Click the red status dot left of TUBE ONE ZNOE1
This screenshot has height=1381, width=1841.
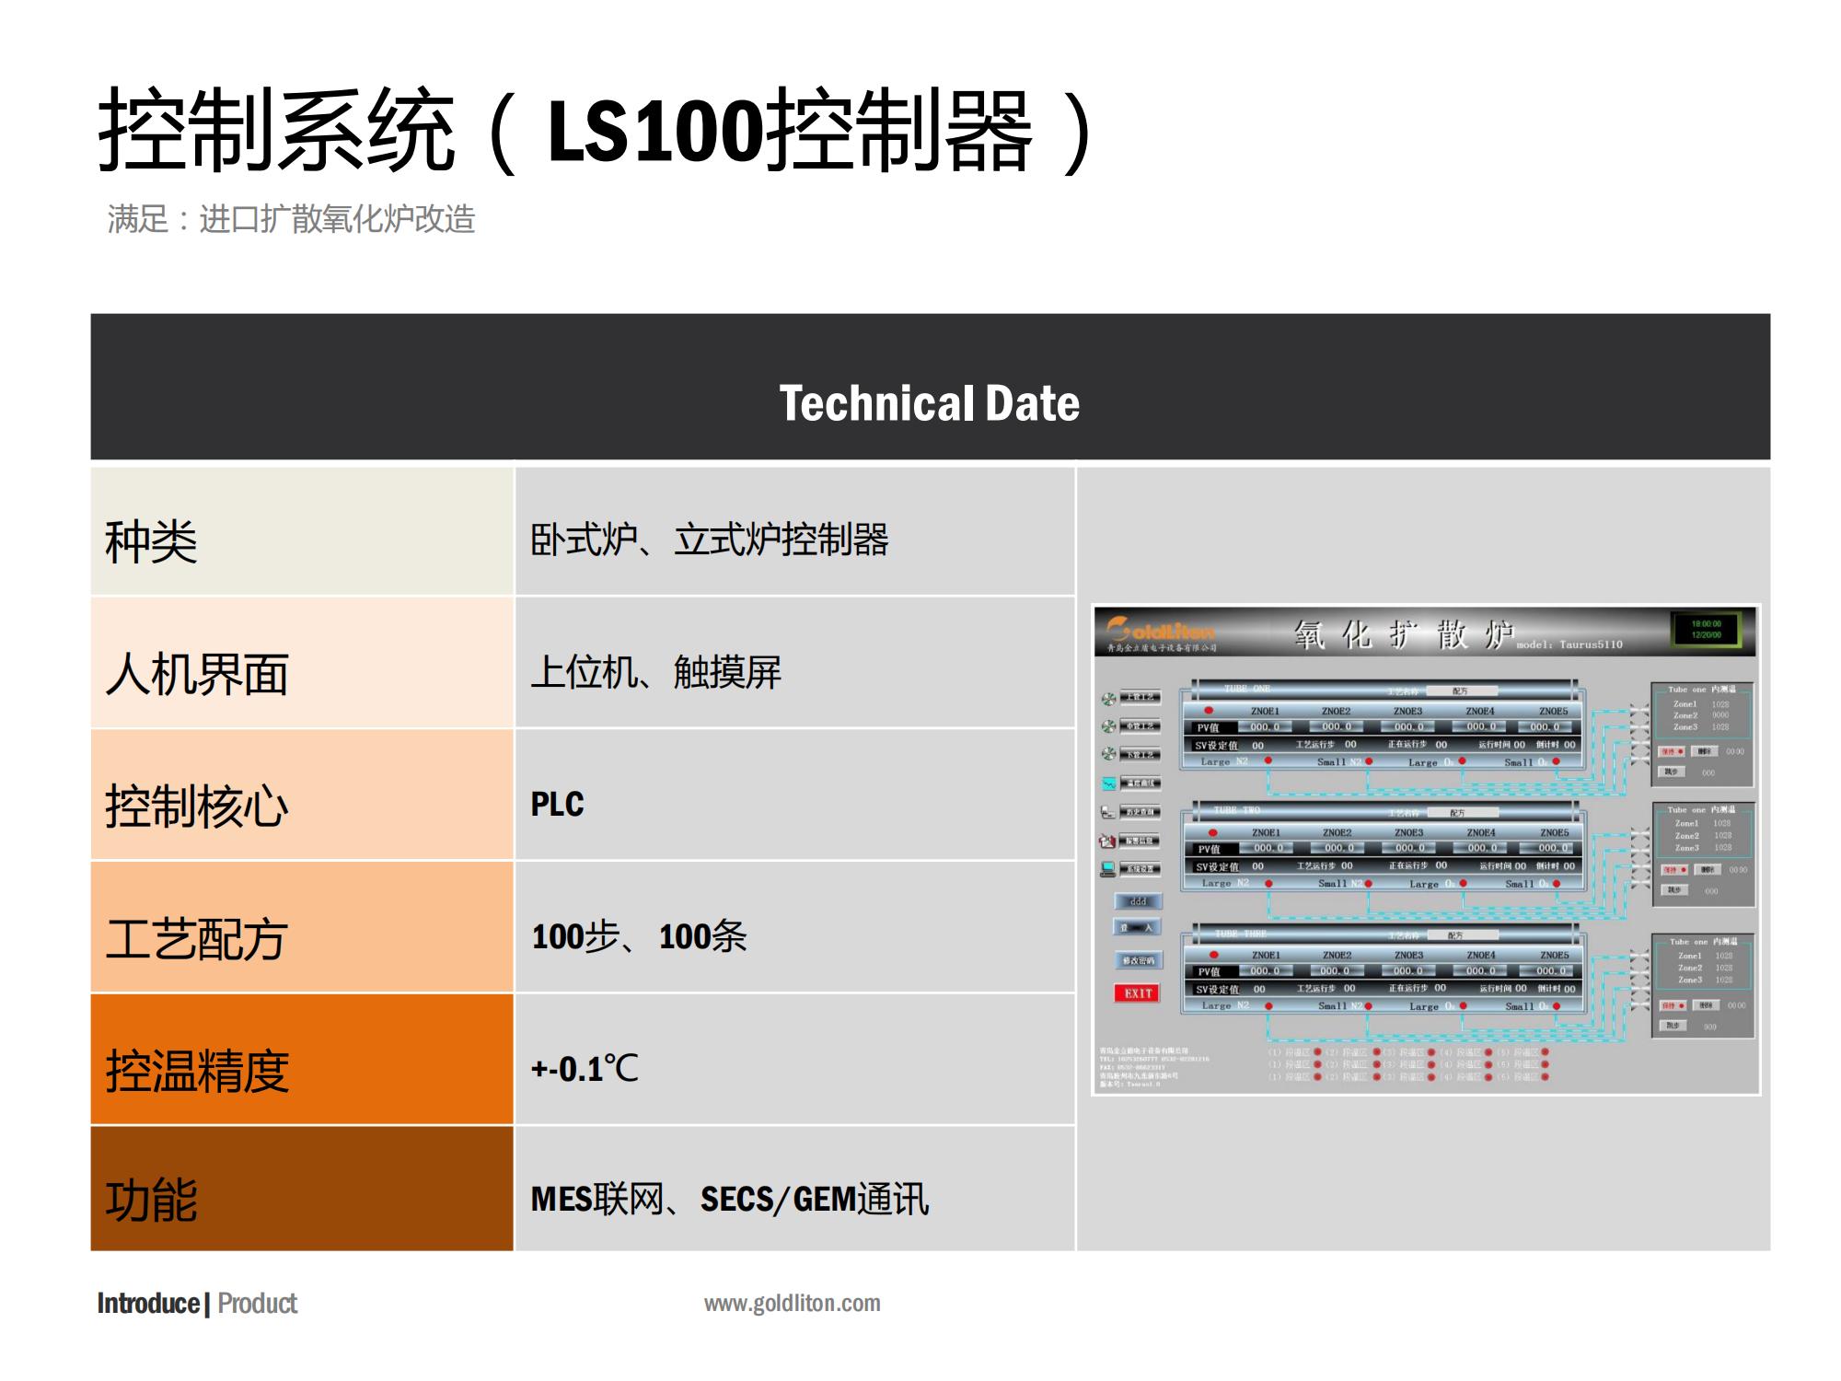[1209, 711]
